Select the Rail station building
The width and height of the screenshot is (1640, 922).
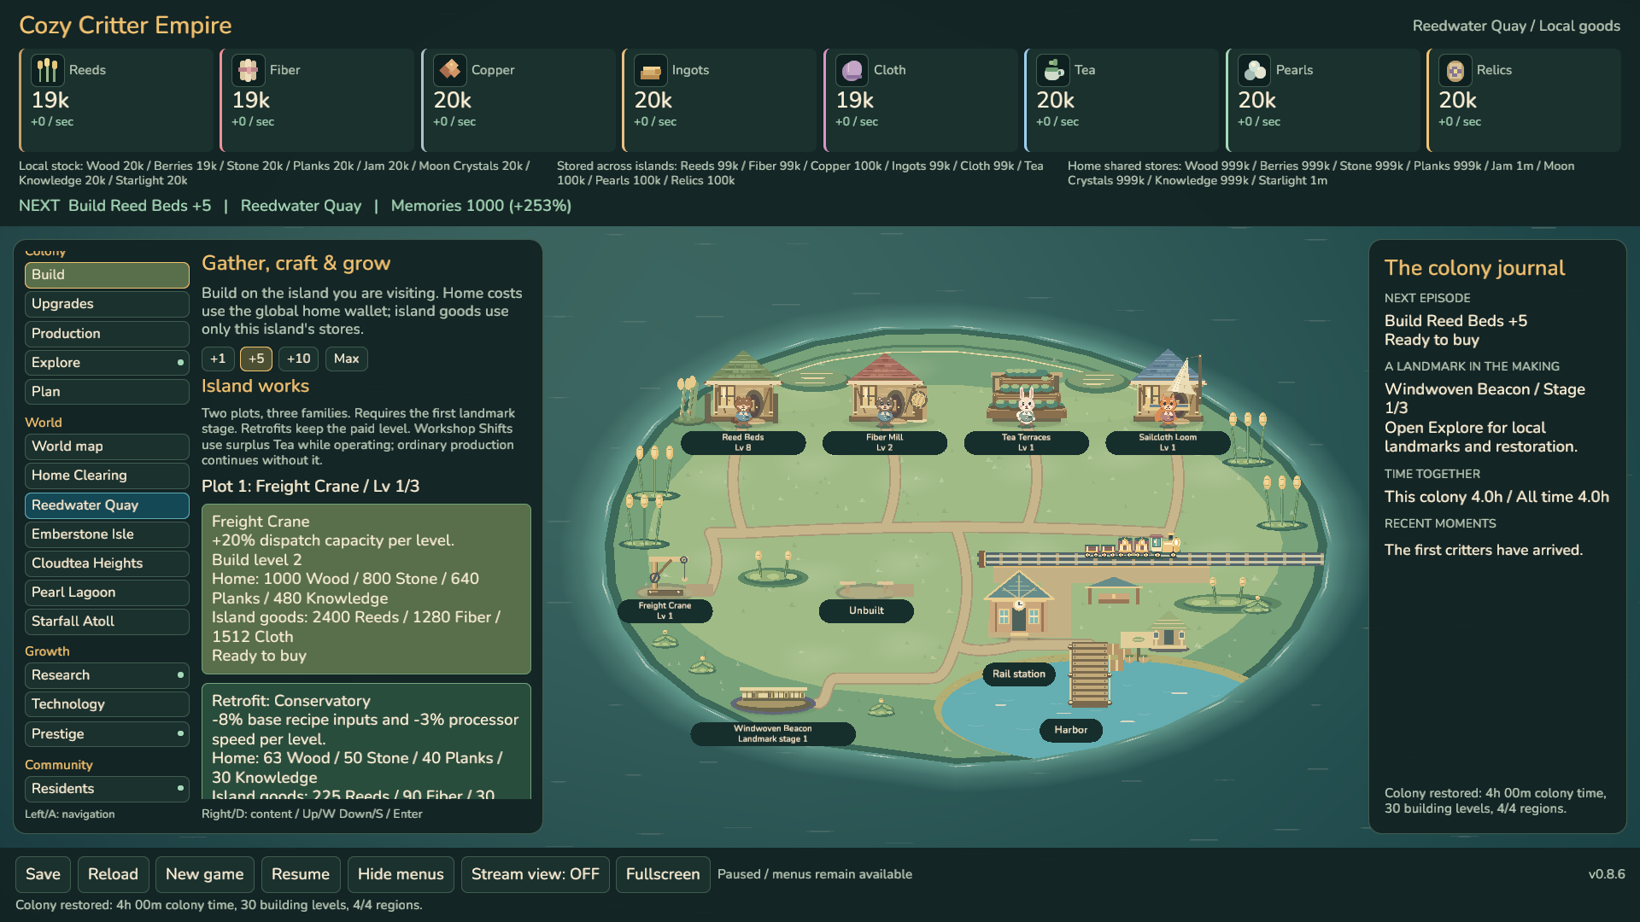tap(1018, 604)
